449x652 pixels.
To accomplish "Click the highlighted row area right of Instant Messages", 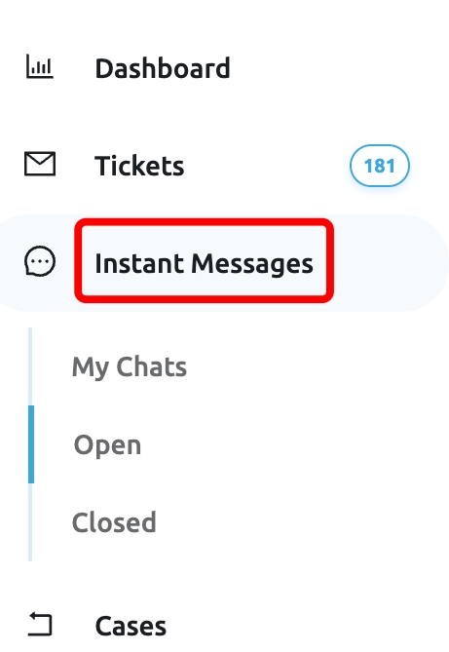I will click(x=387, y=263).
